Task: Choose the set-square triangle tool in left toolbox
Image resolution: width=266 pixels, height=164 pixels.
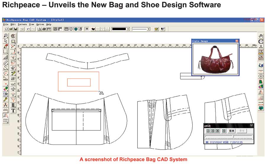Action: point(6,57)
